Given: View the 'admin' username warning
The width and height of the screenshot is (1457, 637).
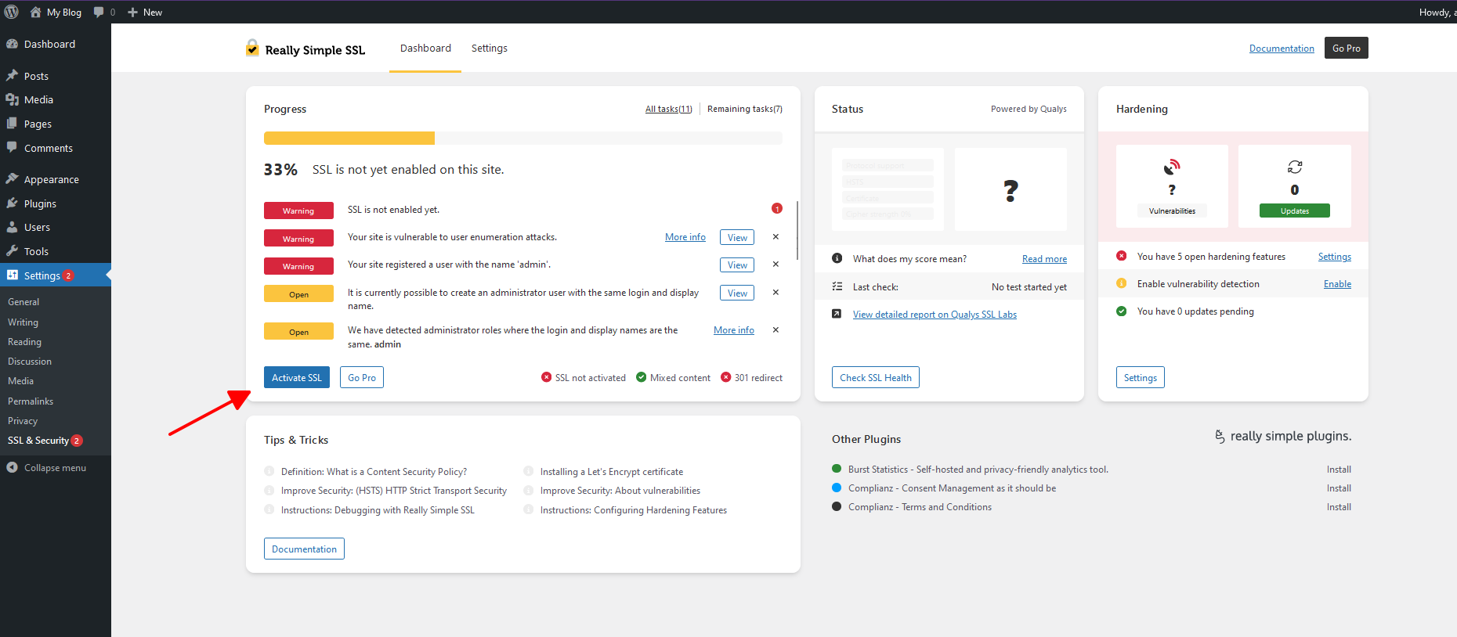Looking at the screenshot, I should pos(737,265).
